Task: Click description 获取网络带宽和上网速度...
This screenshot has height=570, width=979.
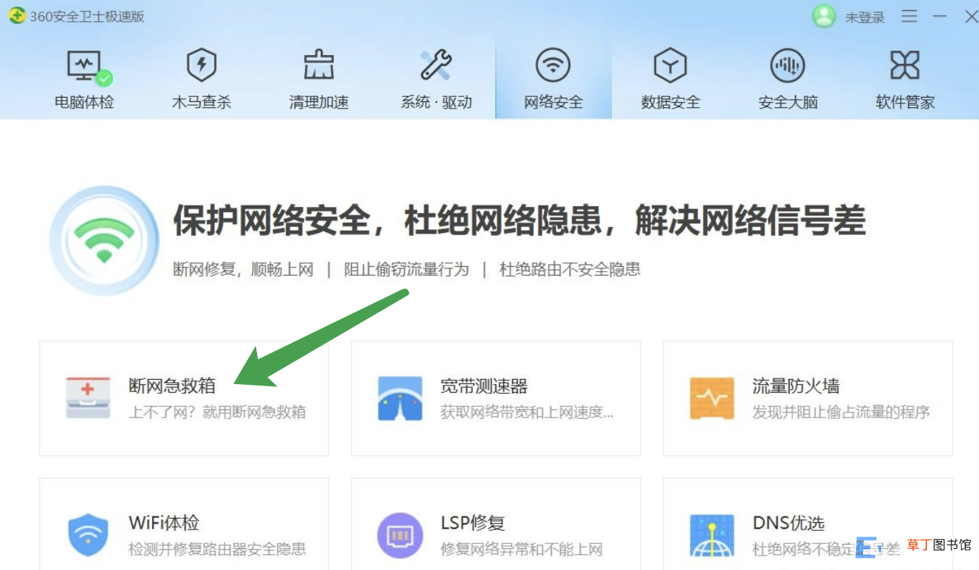Action: click(527, 412)
